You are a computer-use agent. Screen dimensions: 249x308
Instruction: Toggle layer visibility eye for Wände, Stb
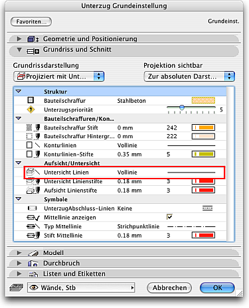34,287
